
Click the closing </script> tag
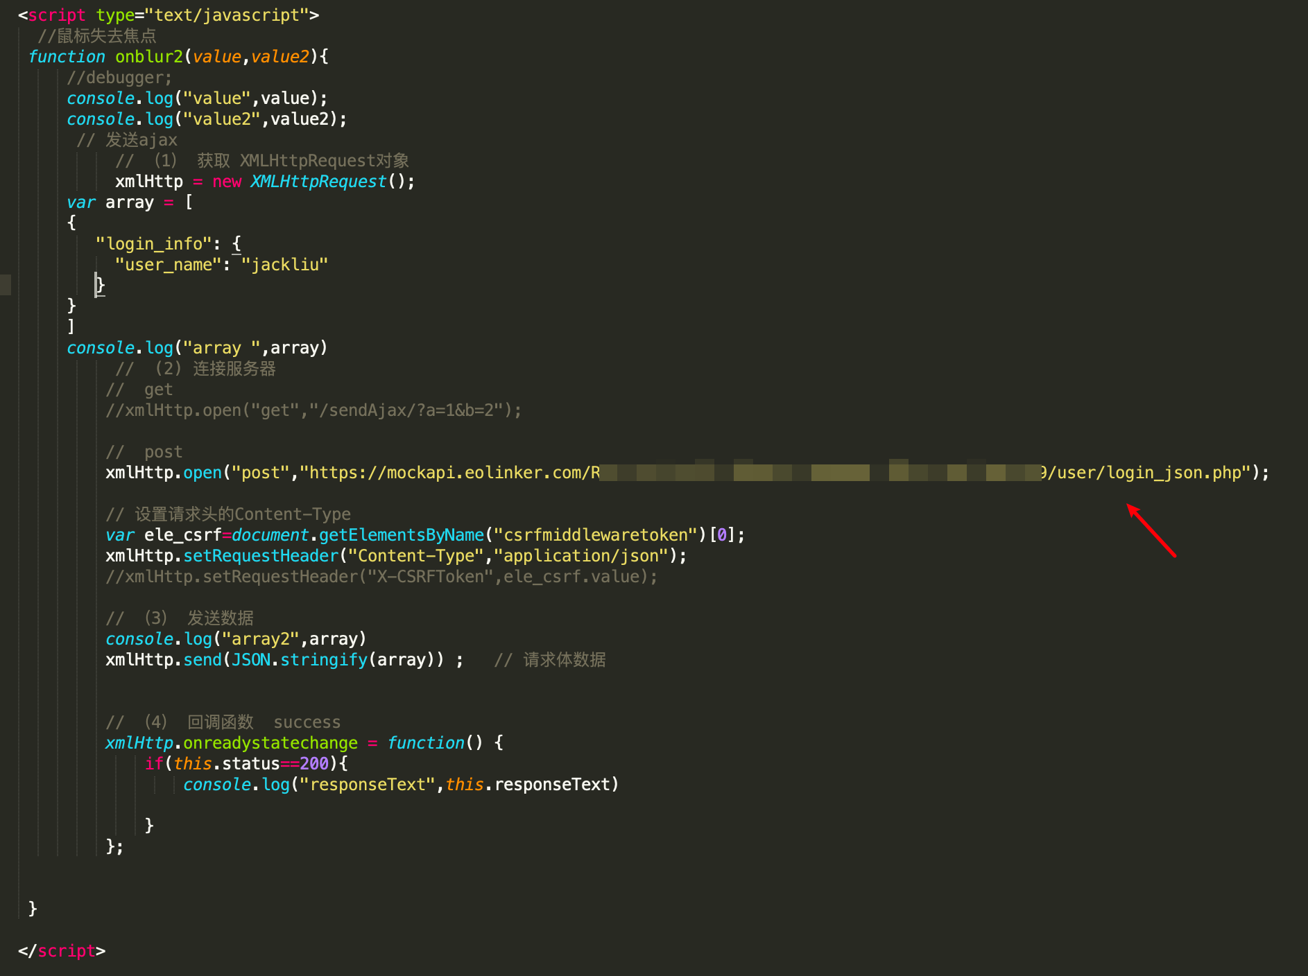62,950
